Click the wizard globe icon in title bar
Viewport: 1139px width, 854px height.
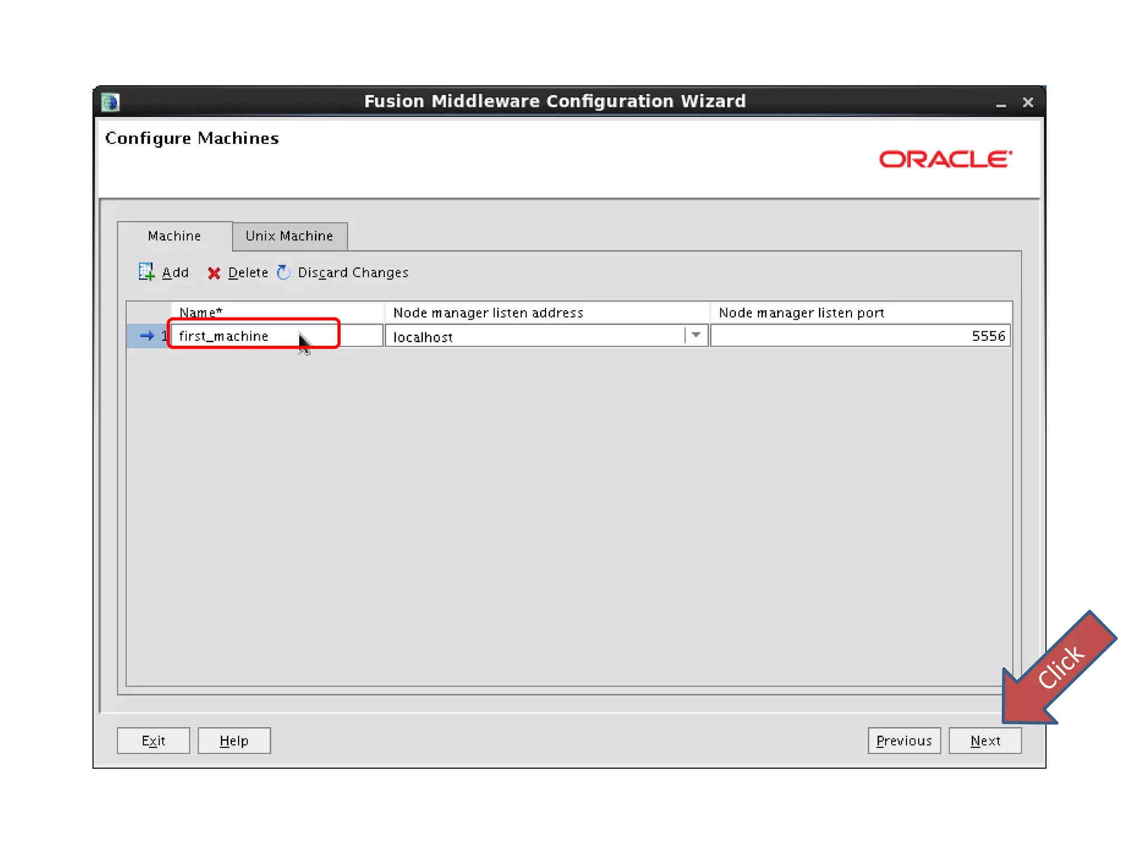tap(110, 102)
